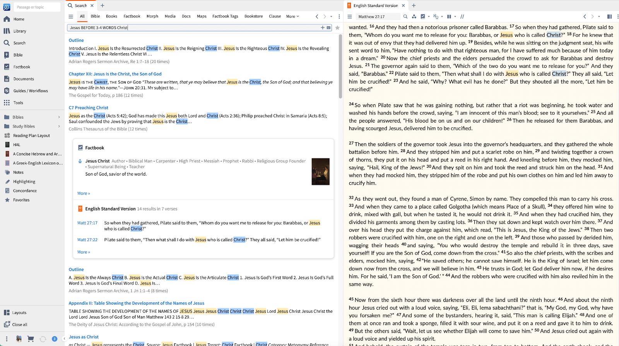Toggle the Factbook section checkbox
The image size is (619, 346).
(80, 148)
